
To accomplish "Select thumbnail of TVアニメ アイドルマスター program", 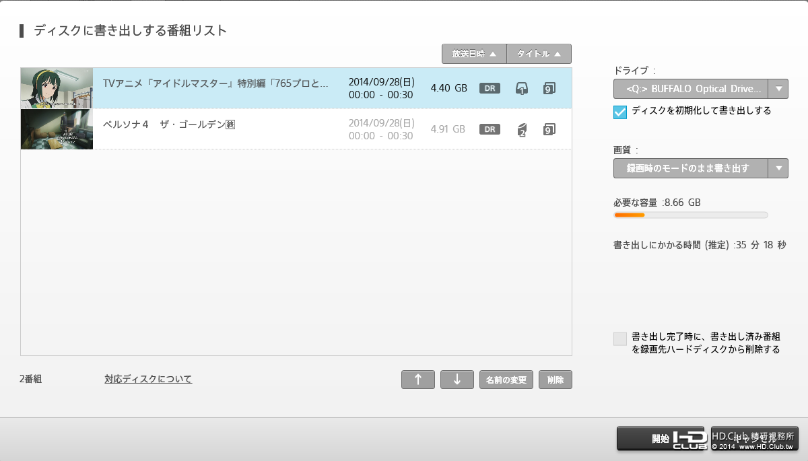I will pyautogui.click(x=57, y=88).
